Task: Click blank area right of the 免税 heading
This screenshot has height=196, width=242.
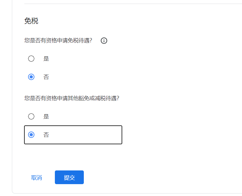Action: coord(122,21)
